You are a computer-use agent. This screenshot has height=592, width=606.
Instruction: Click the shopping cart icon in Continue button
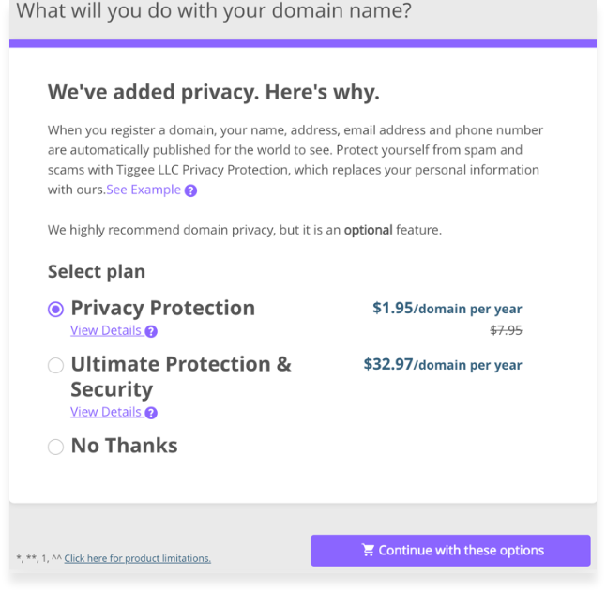pos(369,551)
